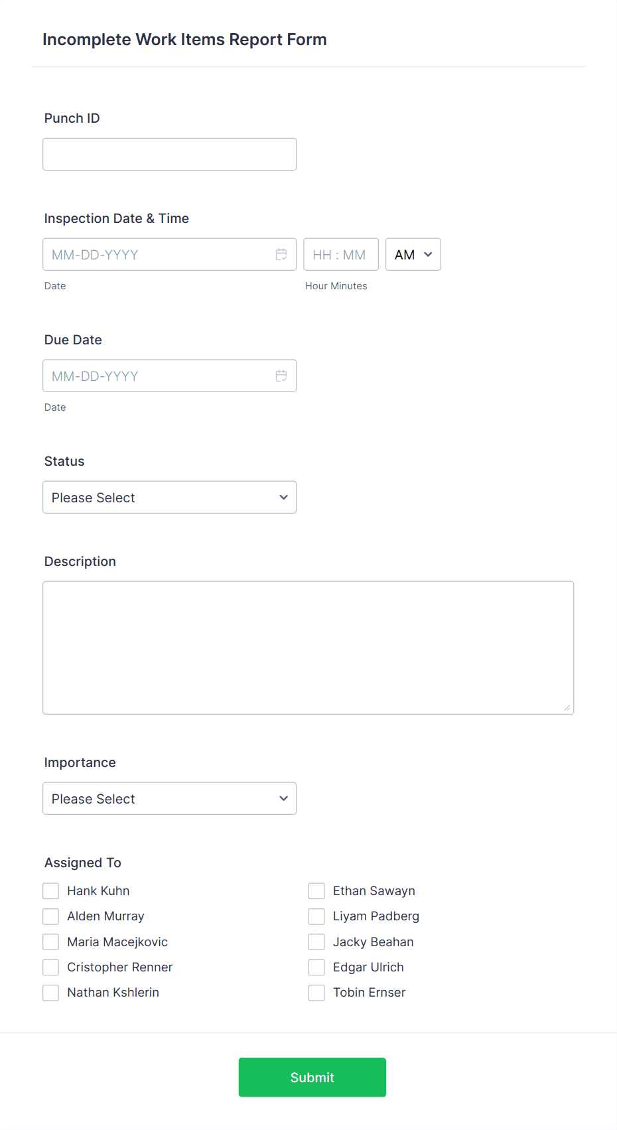
Task: Expand the Importance selector
Action: coord(169,798)
